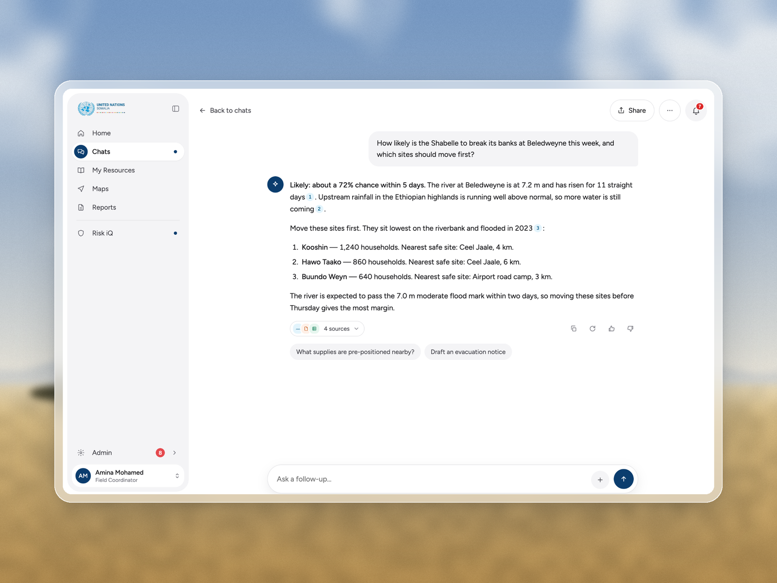The height and width of the screenshot is (583, 777).
Task: Open citation 2 reference marker
Action: [x=319, y=209]
